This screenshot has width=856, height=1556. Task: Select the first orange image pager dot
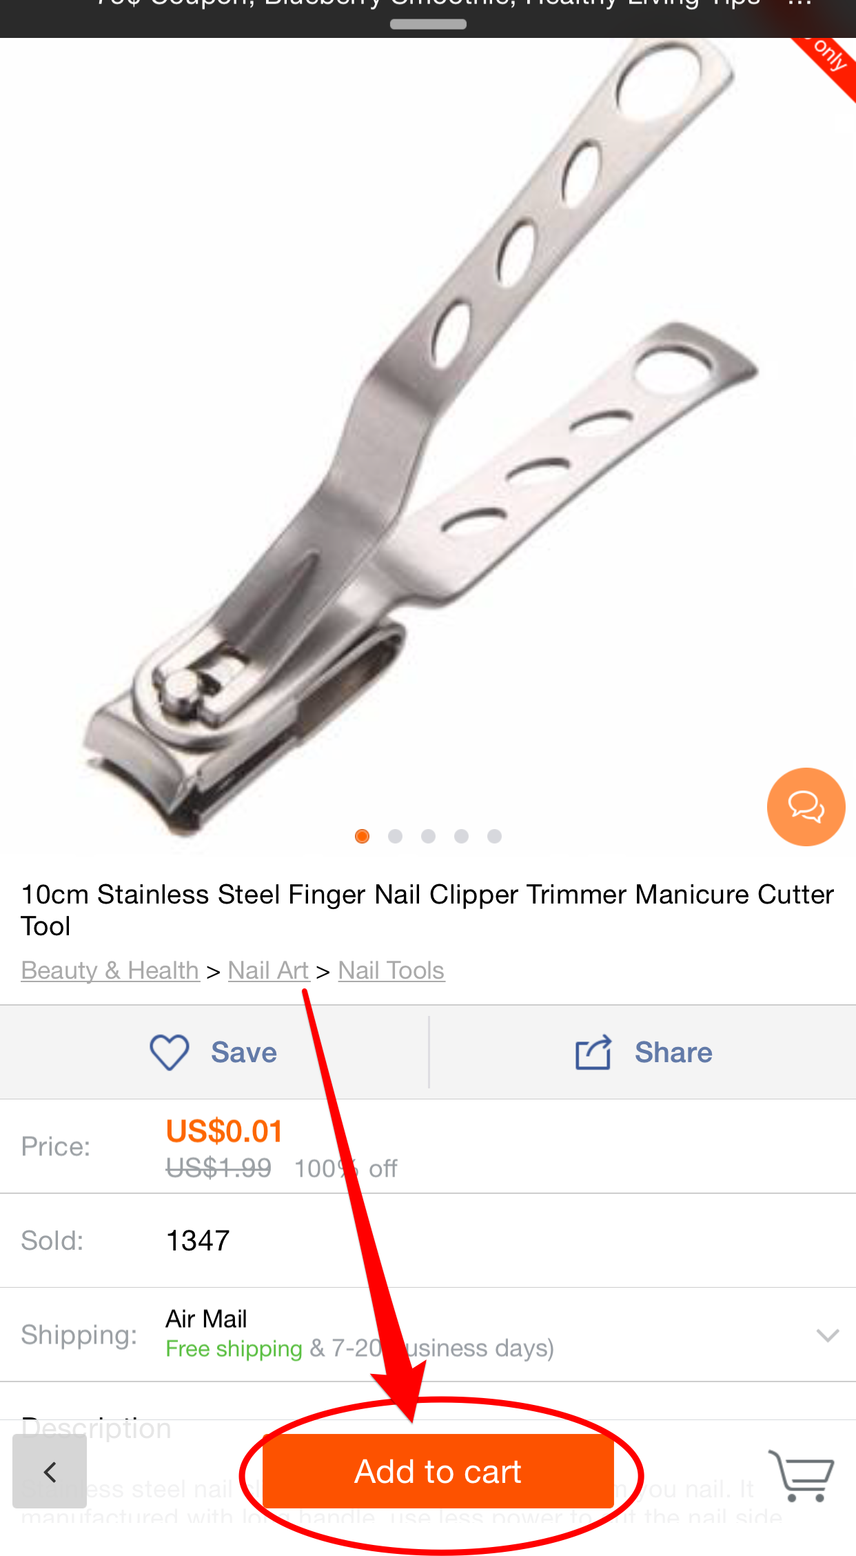[362, 836]
